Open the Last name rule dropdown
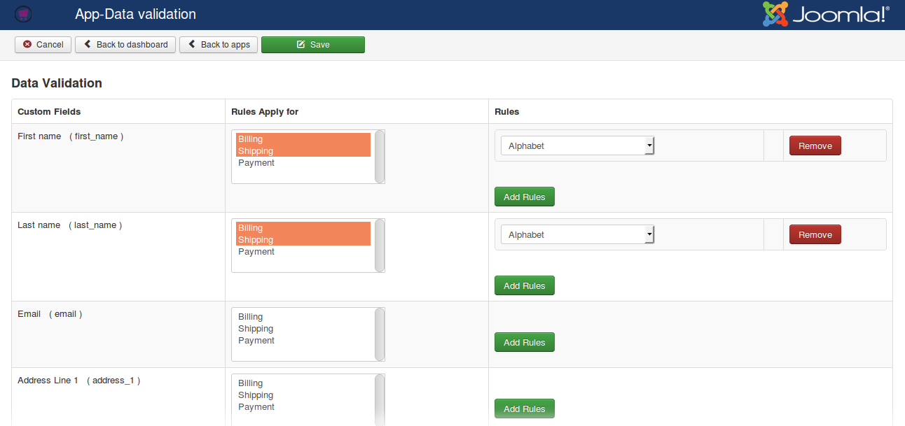 coord(577,234)
